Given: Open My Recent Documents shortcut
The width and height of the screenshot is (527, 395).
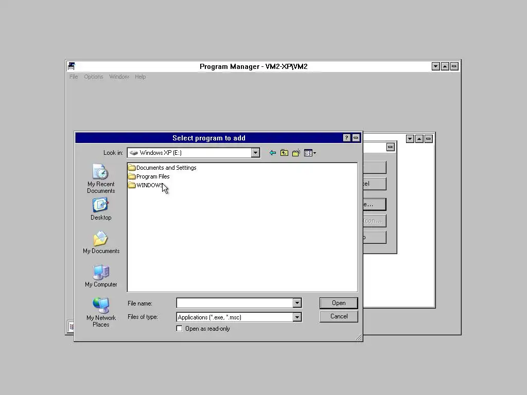Looking at the screenshot, I should pyautogui.click(x=101, y=178).
